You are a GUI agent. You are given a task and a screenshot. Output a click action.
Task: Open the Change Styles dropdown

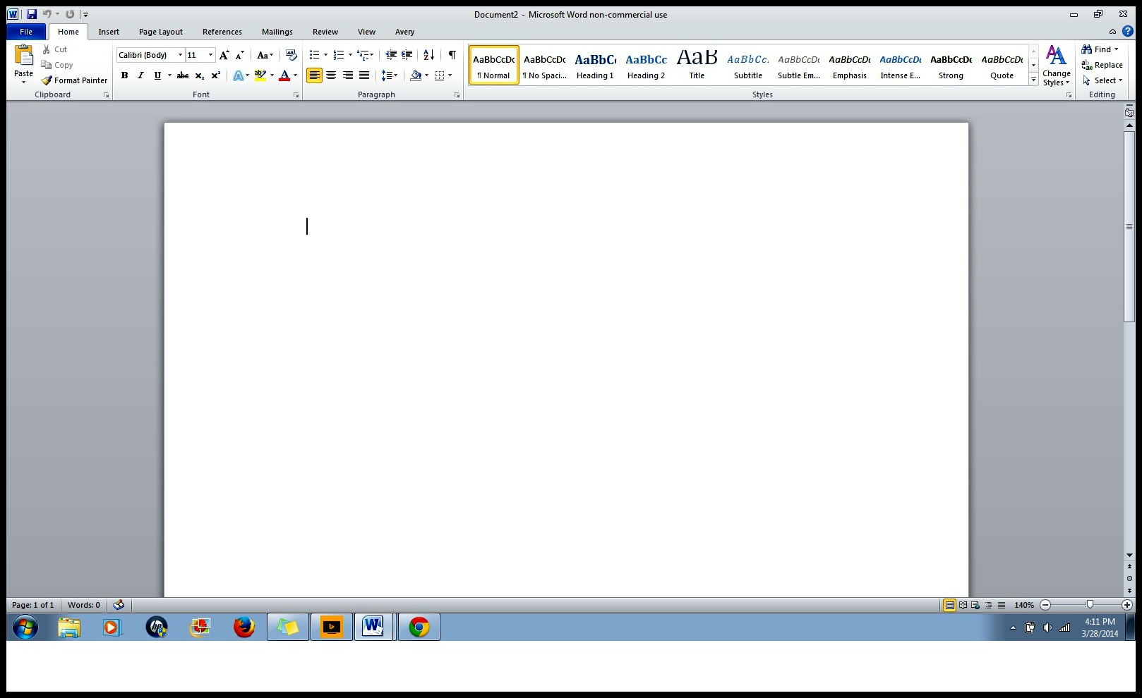(x=1056, y=66)
